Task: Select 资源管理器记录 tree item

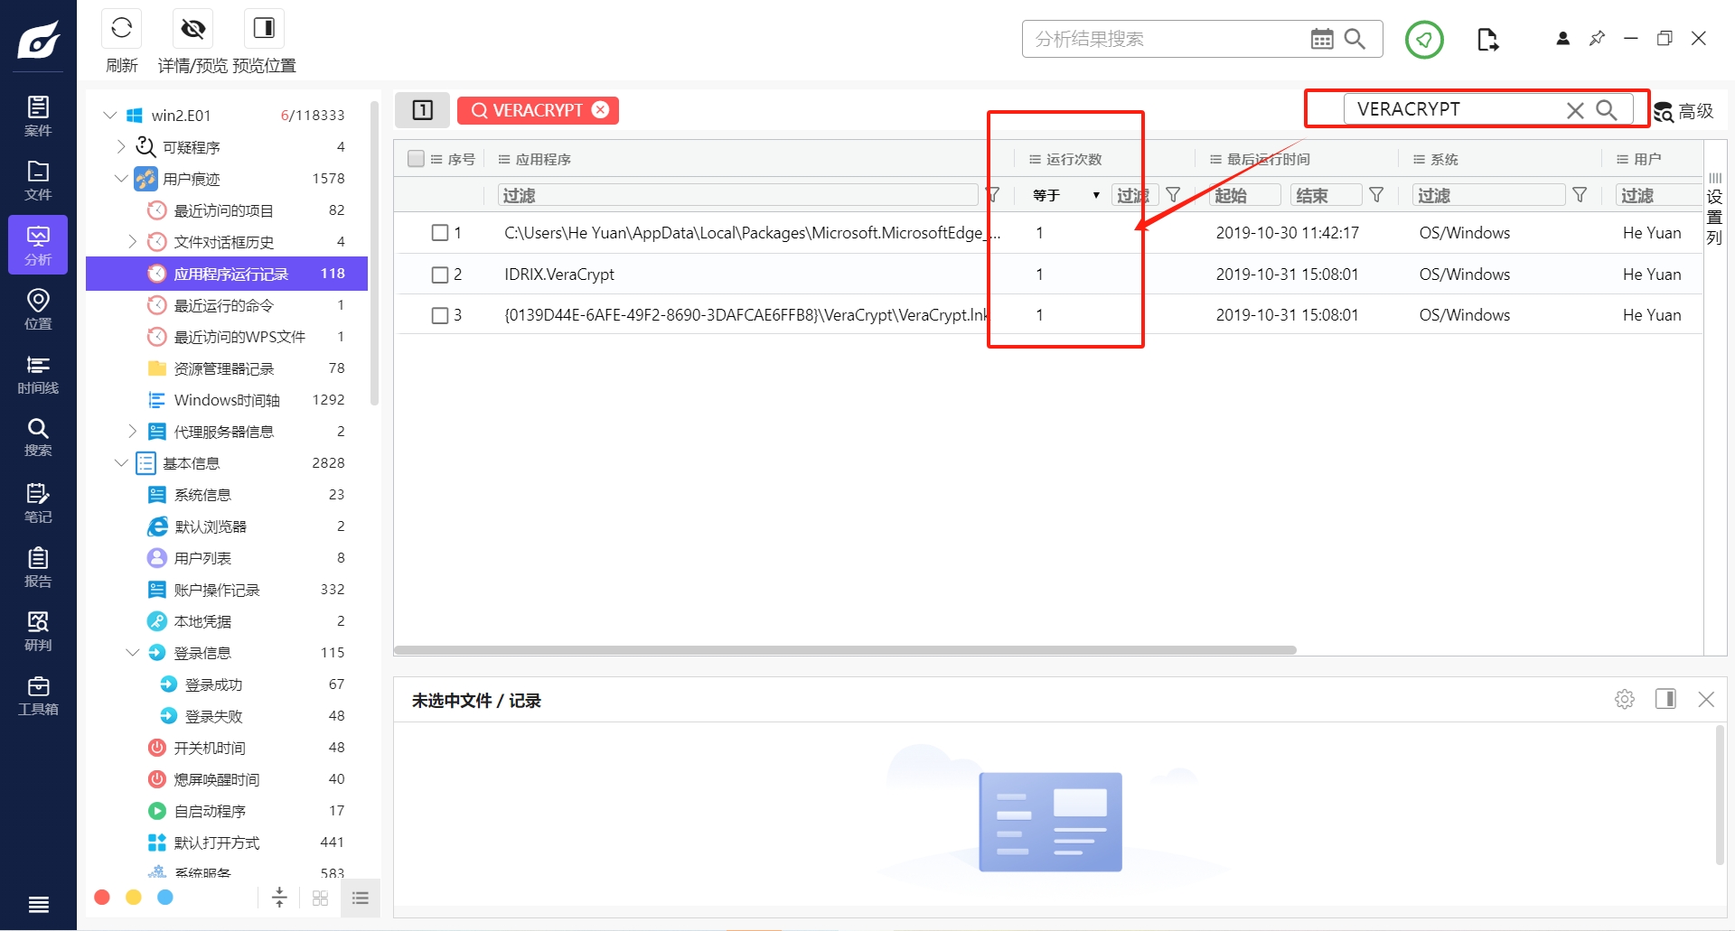Action: click(223, 368)
